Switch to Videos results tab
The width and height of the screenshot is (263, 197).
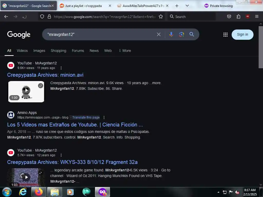pyautogui.click(x=22, y=51)
